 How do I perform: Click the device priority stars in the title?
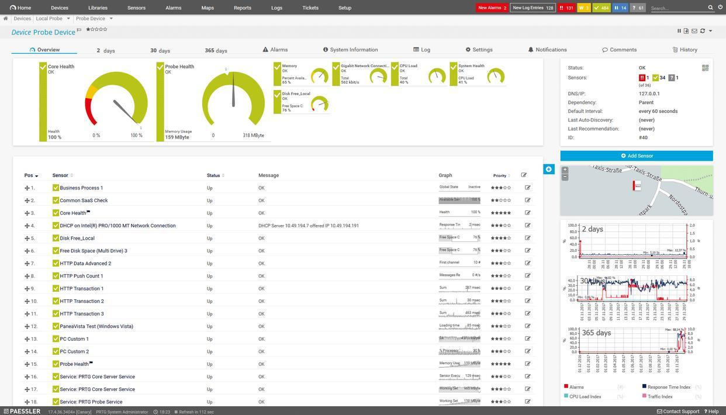click(x=96, y=29)
